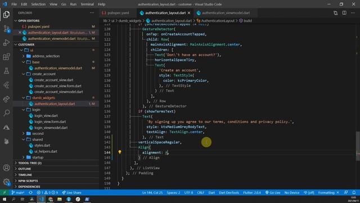Viewport: 360px width, 203px height.
Task: Open login_view.dart in explorer
Action: [x=46, y=116]
